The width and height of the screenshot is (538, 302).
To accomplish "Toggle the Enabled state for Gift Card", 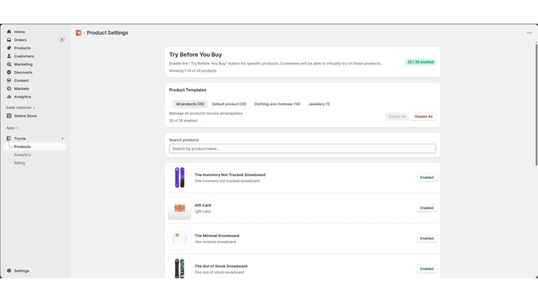I will [427, 208].
